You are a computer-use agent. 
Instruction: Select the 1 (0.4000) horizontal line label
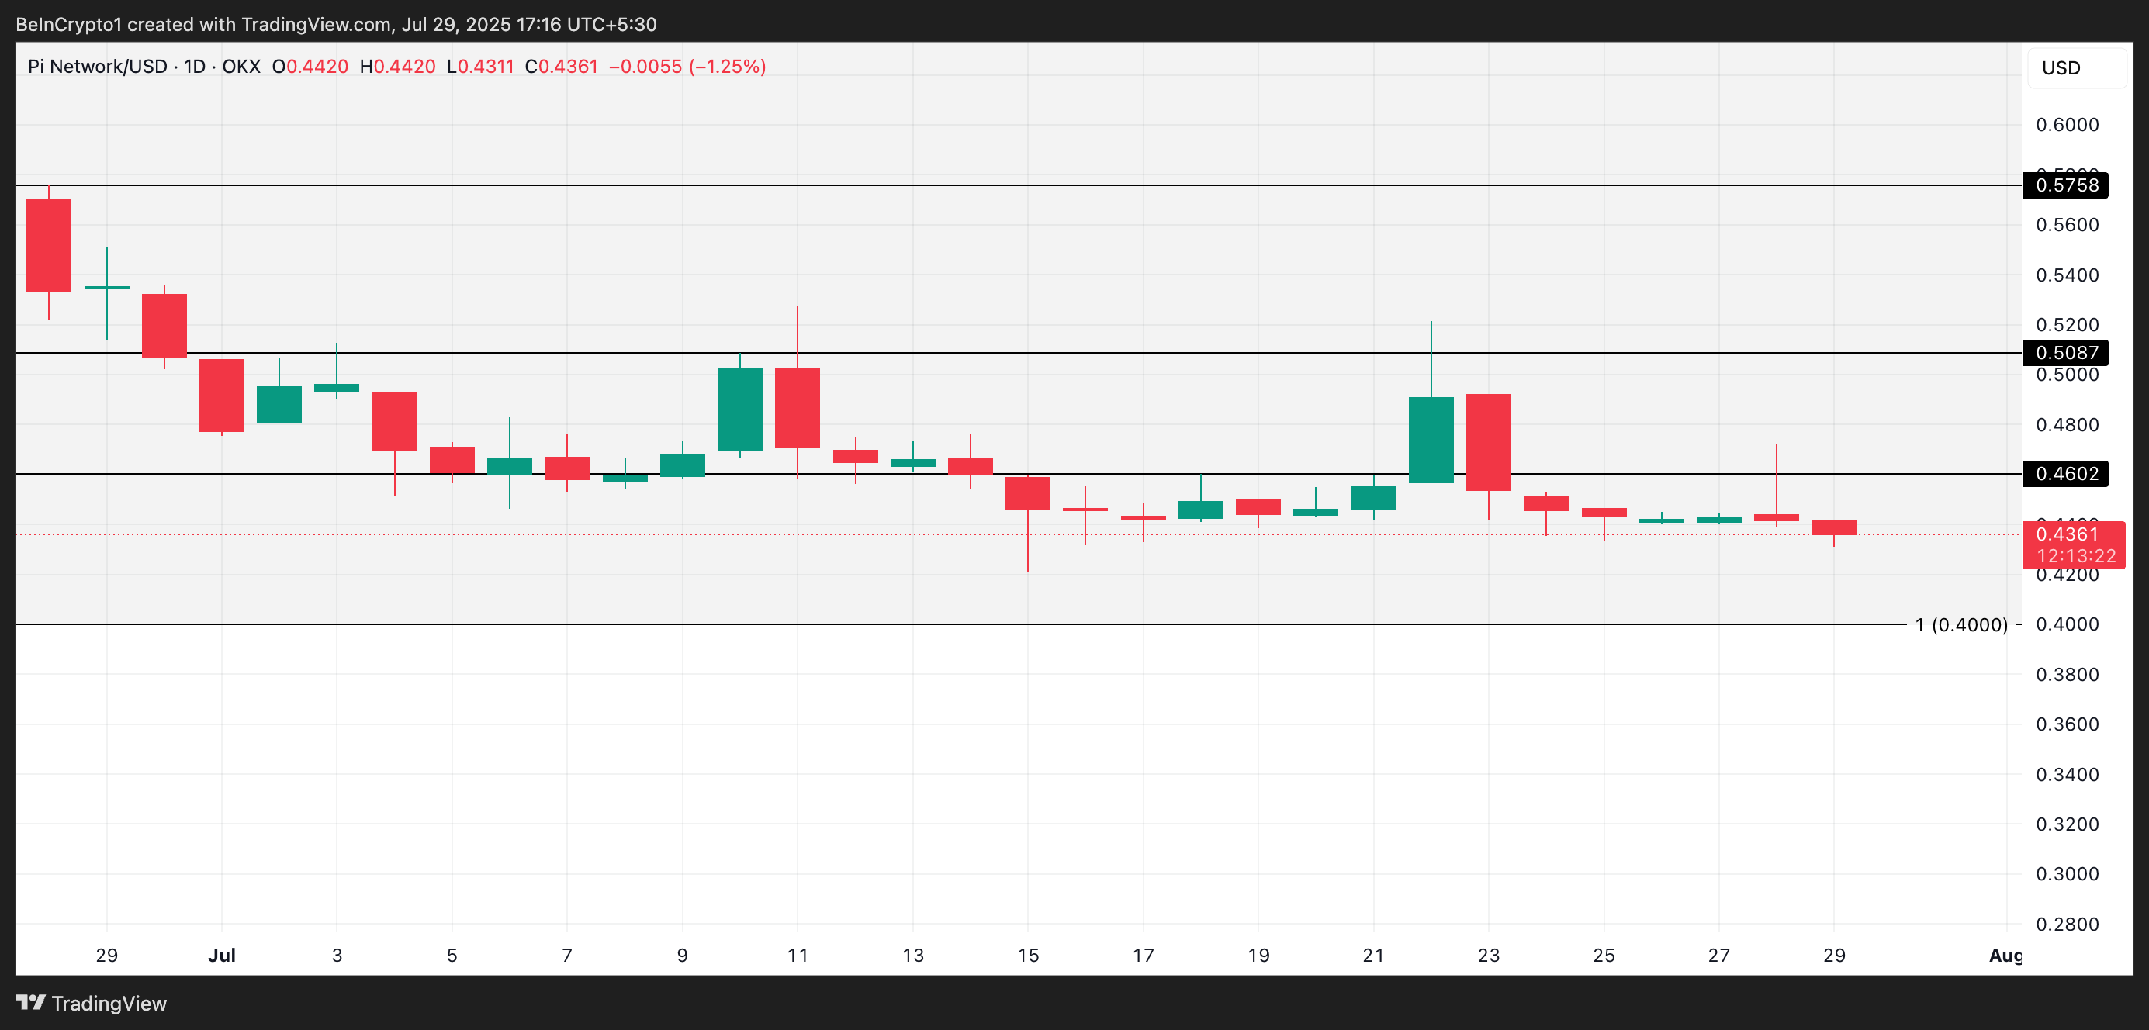click(1960, 624)
